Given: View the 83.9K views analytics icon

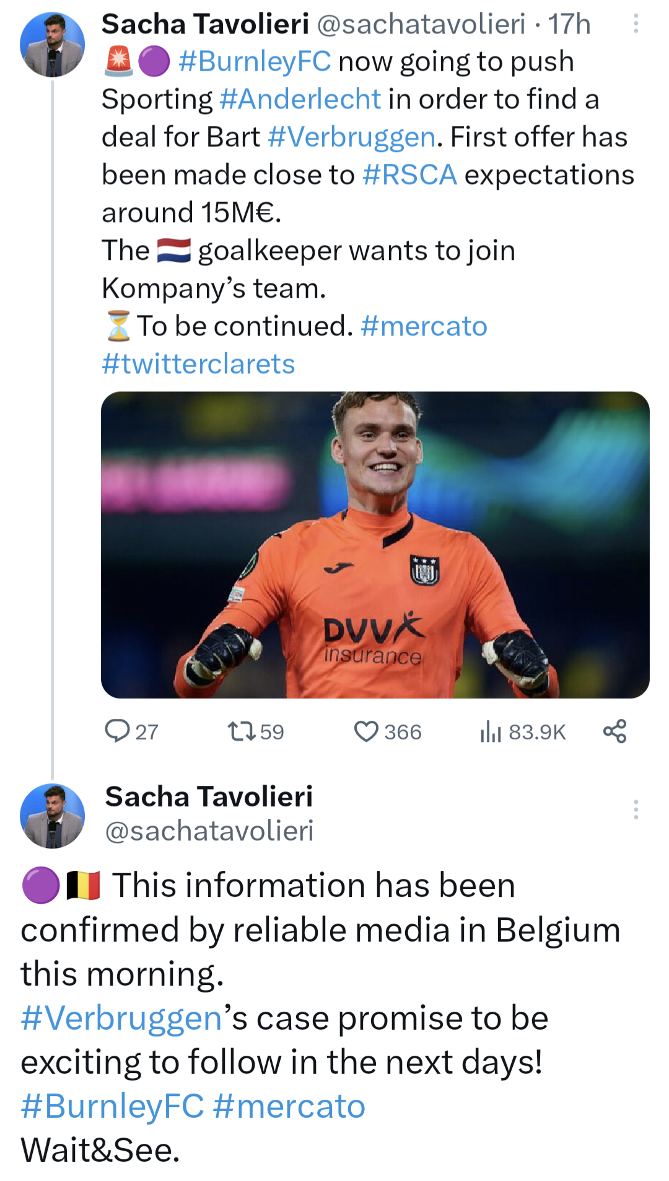Looking at the screenshot, I should point(490,731).
